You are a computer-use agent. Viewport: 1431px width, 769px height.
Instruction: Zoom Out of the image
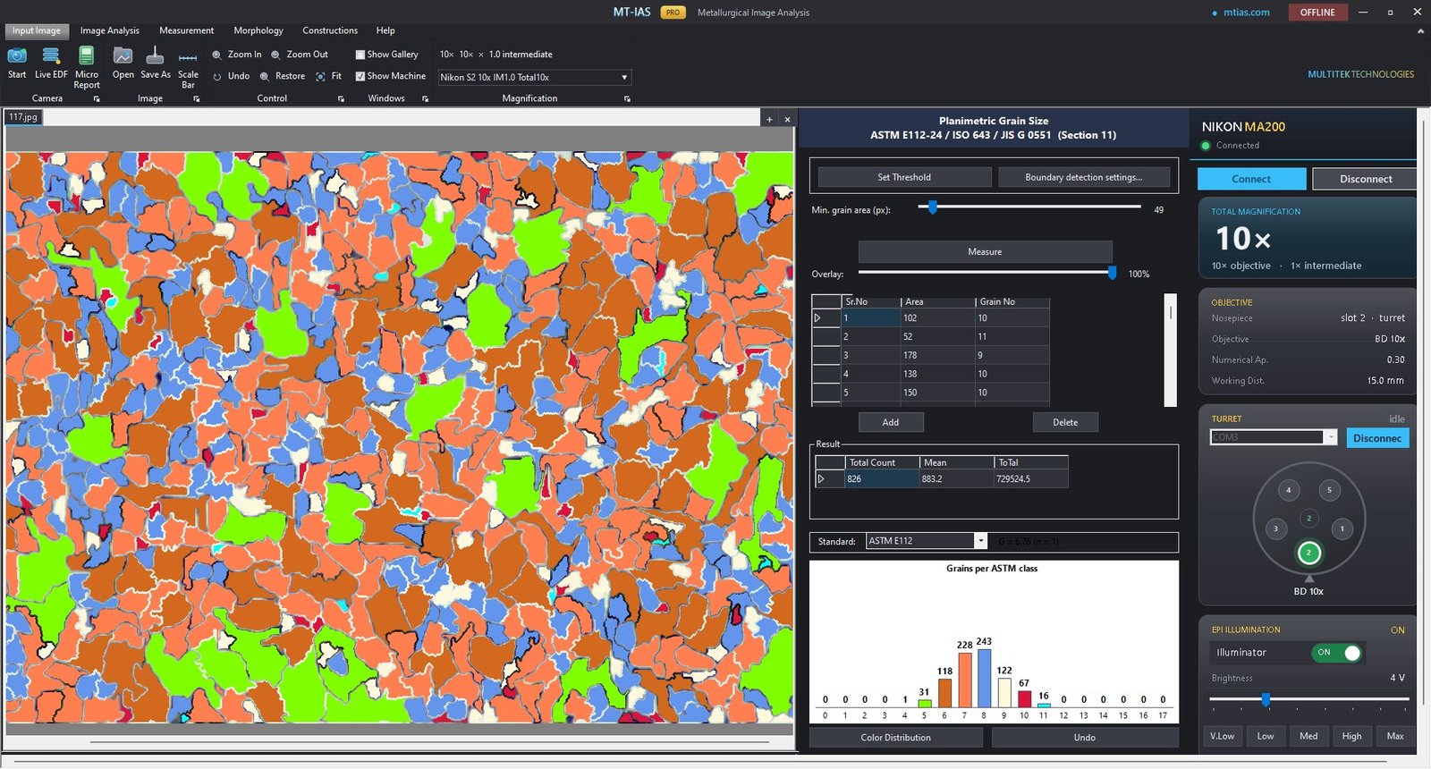(300, 55)
